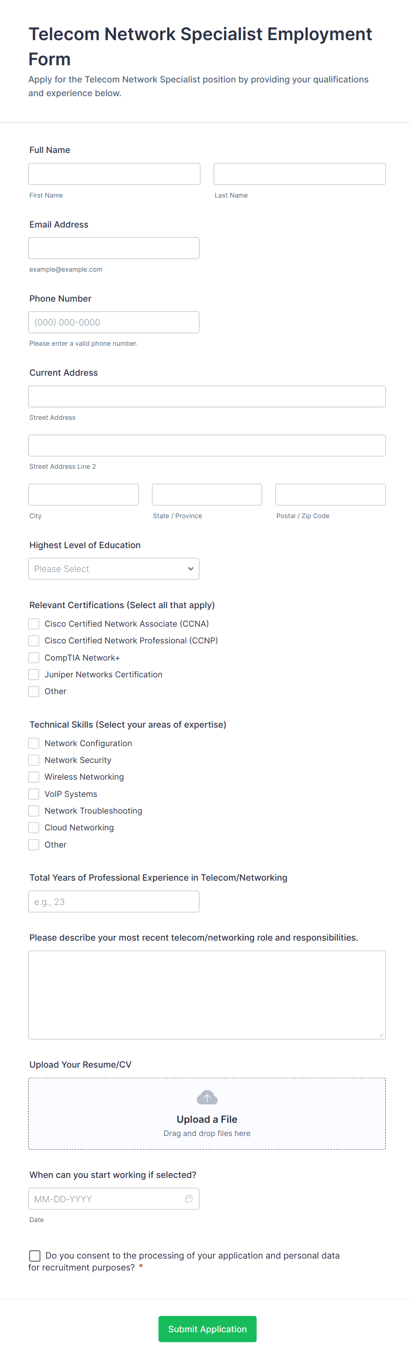The image size is (410, 1364).
Task: Check the VoIP Systems checkbox
Action: (34, 794)
